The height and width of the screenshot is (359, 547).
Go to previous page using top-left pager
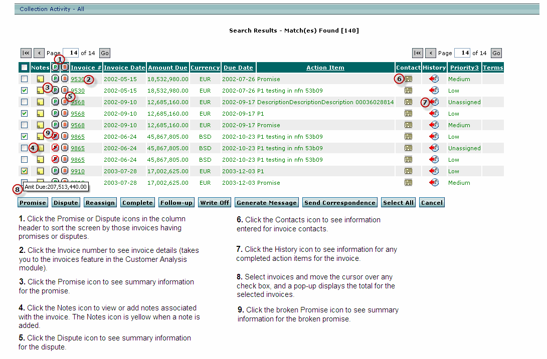39,53
